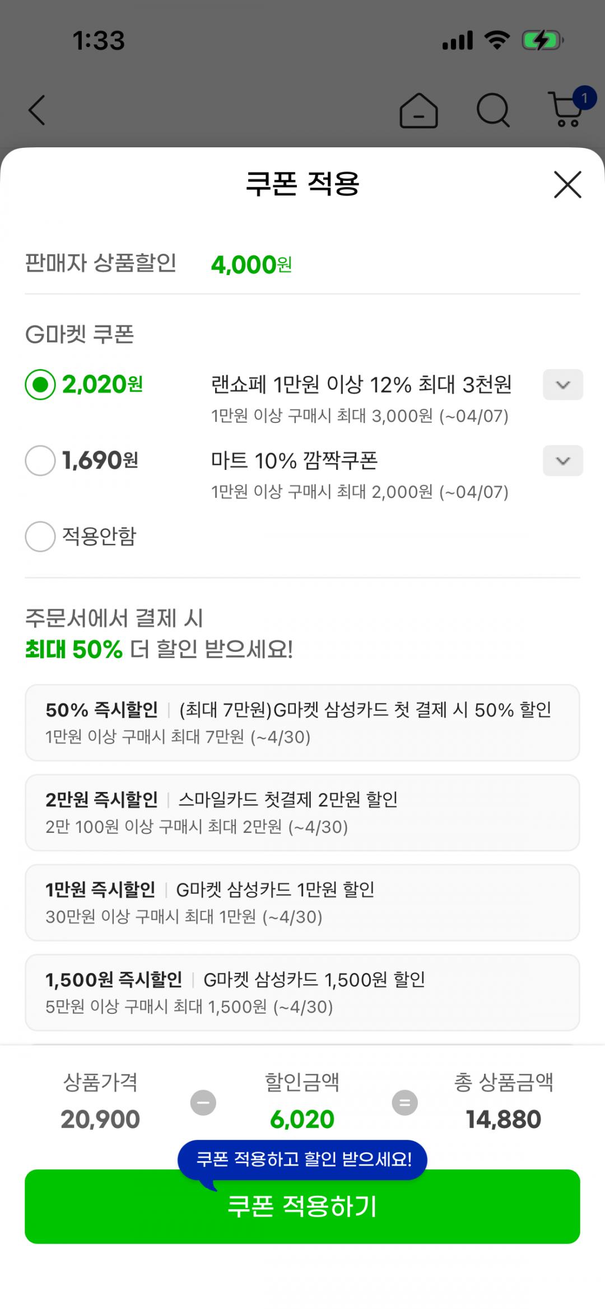The width and height of the screenshot is (605, 1309).
Task: Close the 쿠폰 적용 sheet
Action: [x=567, y=184]
